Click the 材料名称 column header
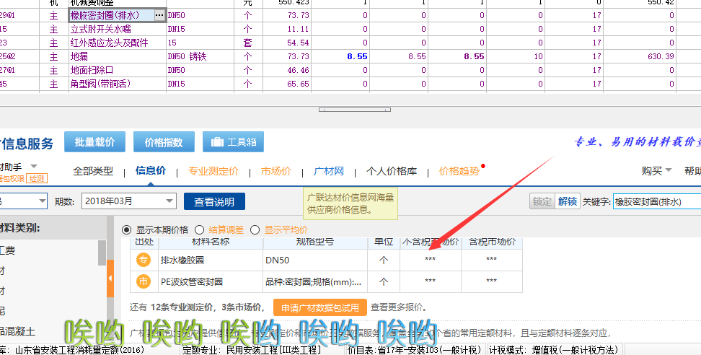The image size is (701, 355). click(x=211, y=242)
